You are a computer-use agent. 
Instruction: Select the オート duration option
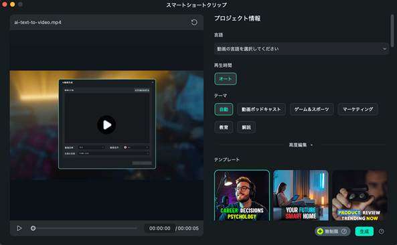click(226, 79)
